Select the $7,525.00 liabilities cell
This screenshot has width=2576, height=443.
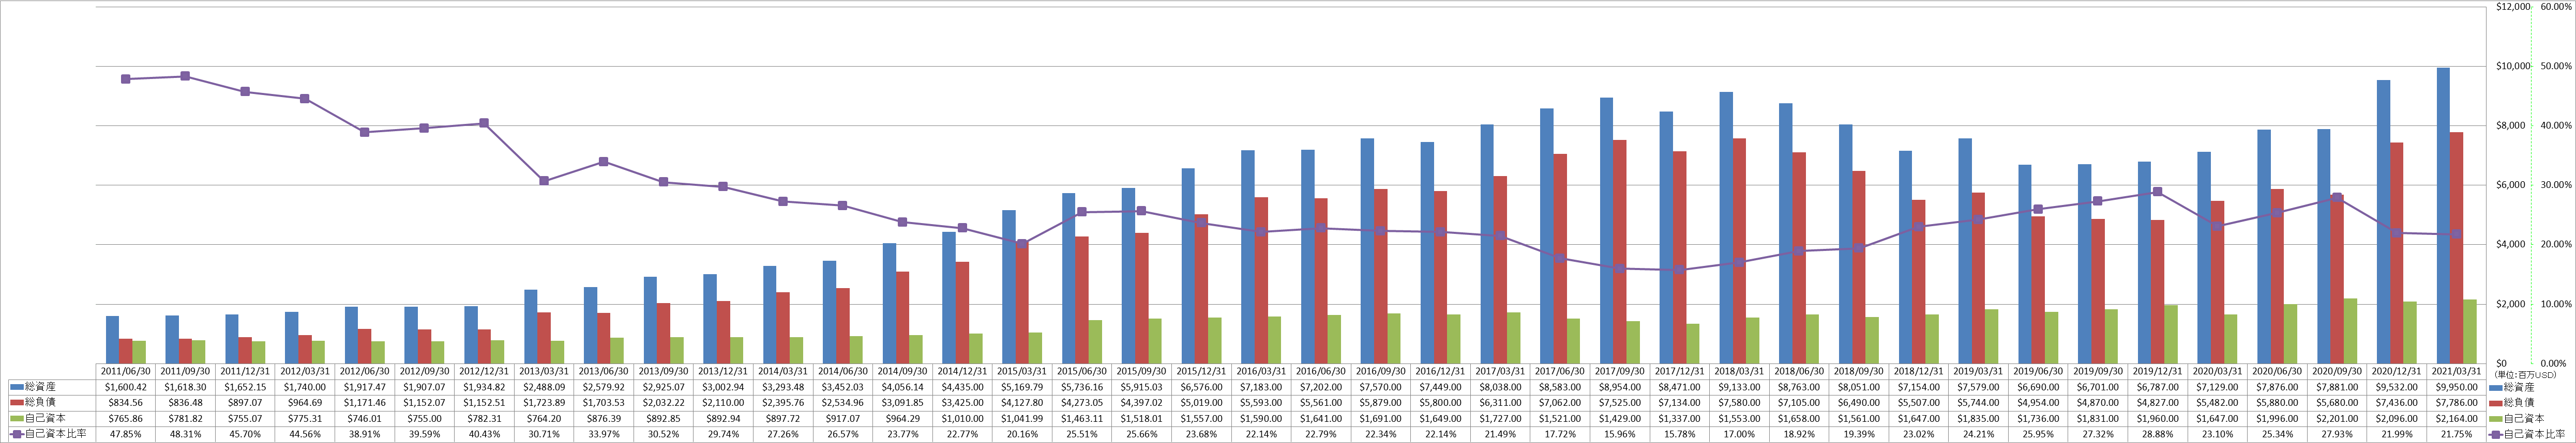(x=1620, y=402)
